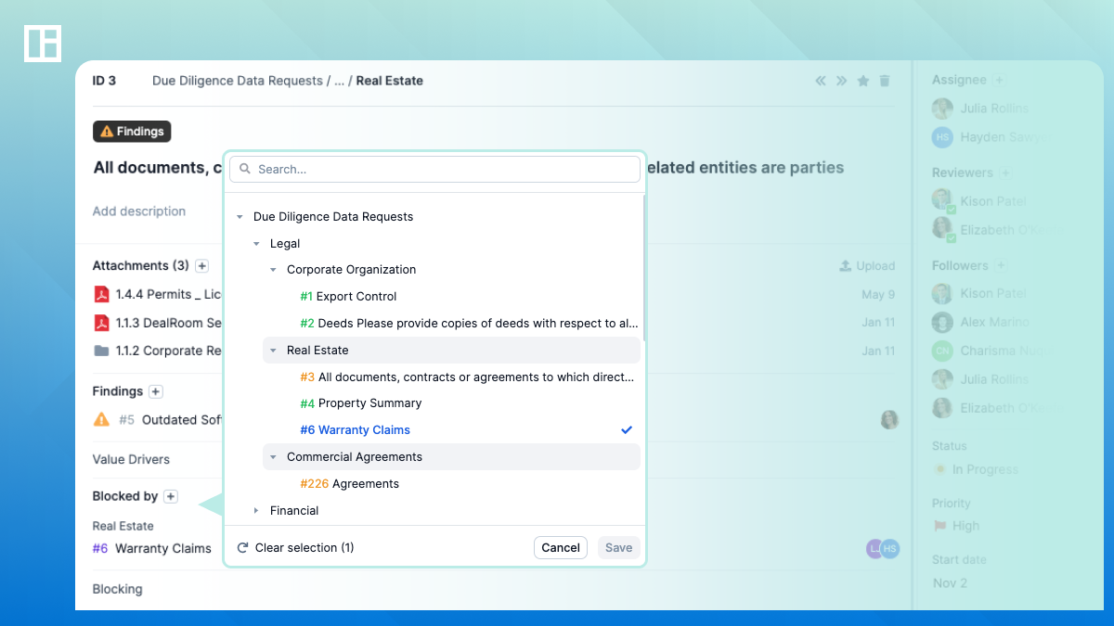Screen dimensions: 1114x626
Task: Open the 1.4.4 Permits PDF attachment
Action: (x=158, y=294)
